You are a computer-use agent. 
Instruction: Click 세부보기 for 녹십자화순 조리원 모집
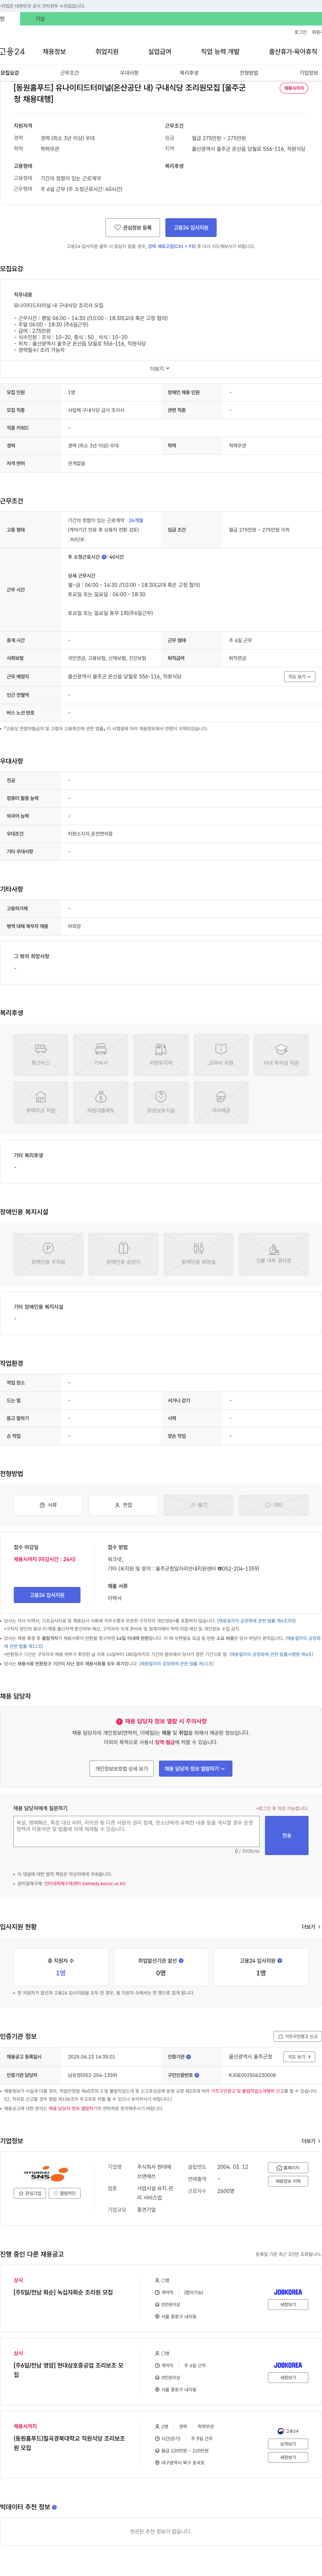[x=288, y=2304]
